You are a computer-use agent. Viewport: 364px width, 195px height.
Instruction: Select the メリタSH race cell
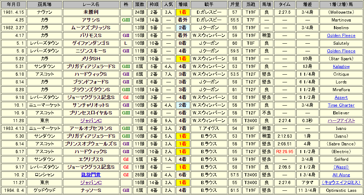tap(91, 59)
